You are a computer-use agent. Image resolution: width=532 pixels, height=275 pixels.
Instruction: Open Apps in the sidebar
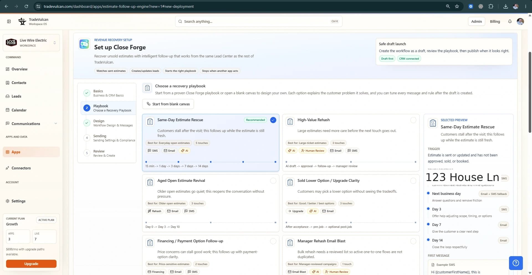point(31,152)
